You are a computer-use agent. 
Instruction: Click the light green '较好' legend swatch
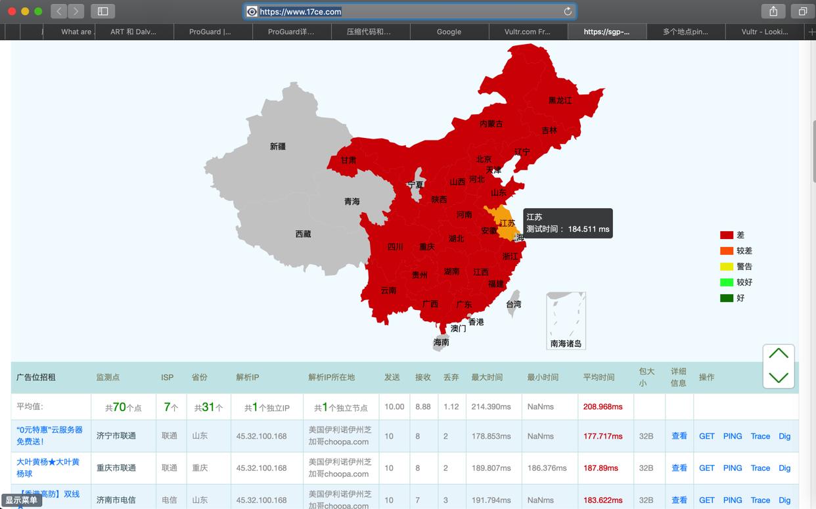726,282
